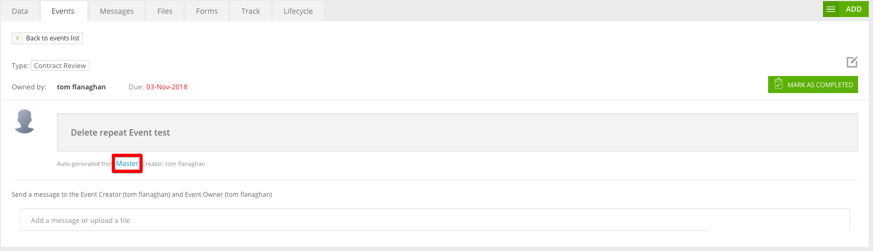Open the Lifecycle tab
Image resolution: width=873 pixels, height=251 pixels.
pyautogui.click(x=298, y=11)
